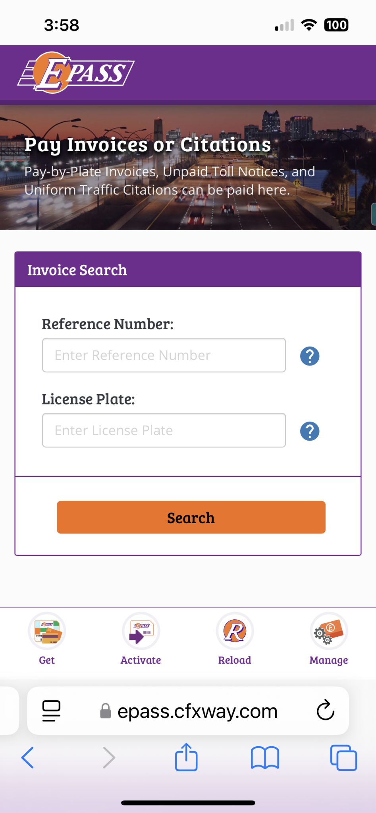Tap the epass.cfxway.com address bar
The width and height of the screenshot is (376, 813).
(x=197, y=711)
